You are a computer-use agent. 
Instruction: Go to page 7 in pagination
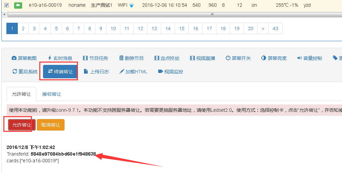[79, 28]
